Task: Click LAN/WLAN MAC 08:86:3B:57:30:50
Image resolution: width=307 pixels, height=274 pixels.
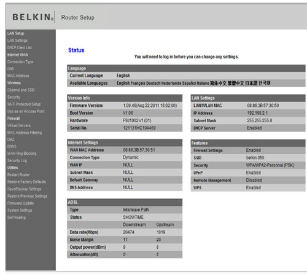Action: [x=263, y=106]
